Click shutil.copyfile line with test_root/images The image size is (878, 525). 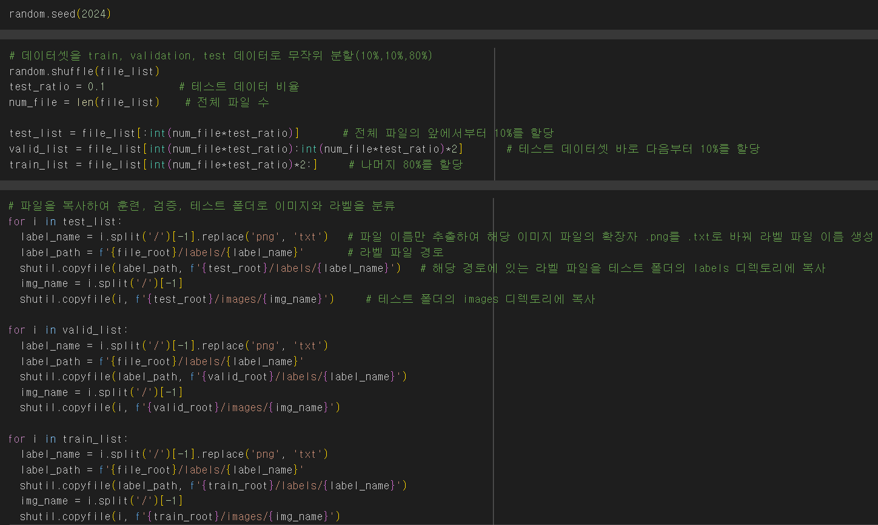(x=177, y=299)
